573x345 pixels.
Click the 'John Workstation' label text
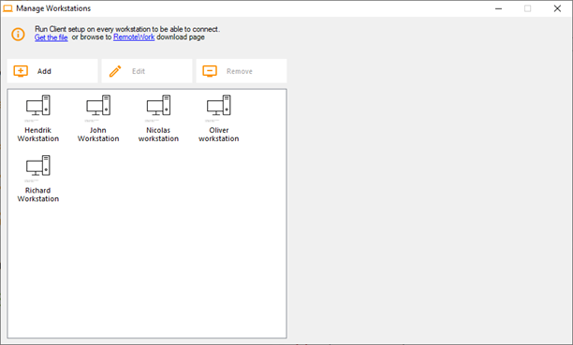pyautogui.click(x=98, y=135)
